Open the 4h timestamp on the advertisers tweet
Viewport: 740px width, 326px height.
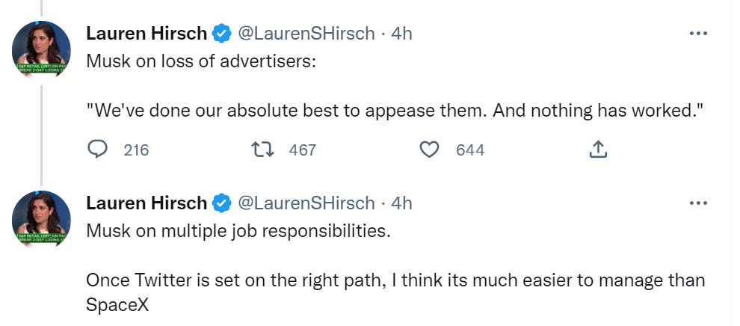coord(401,34)
